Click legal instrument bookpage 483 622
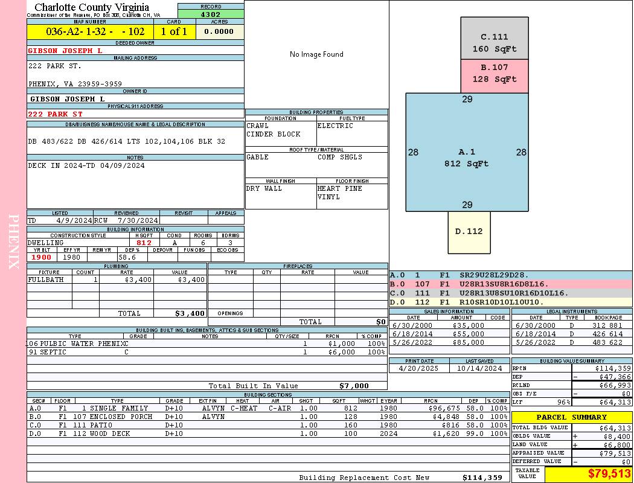Screen dimensions: 634x483 tap(607, 342)
